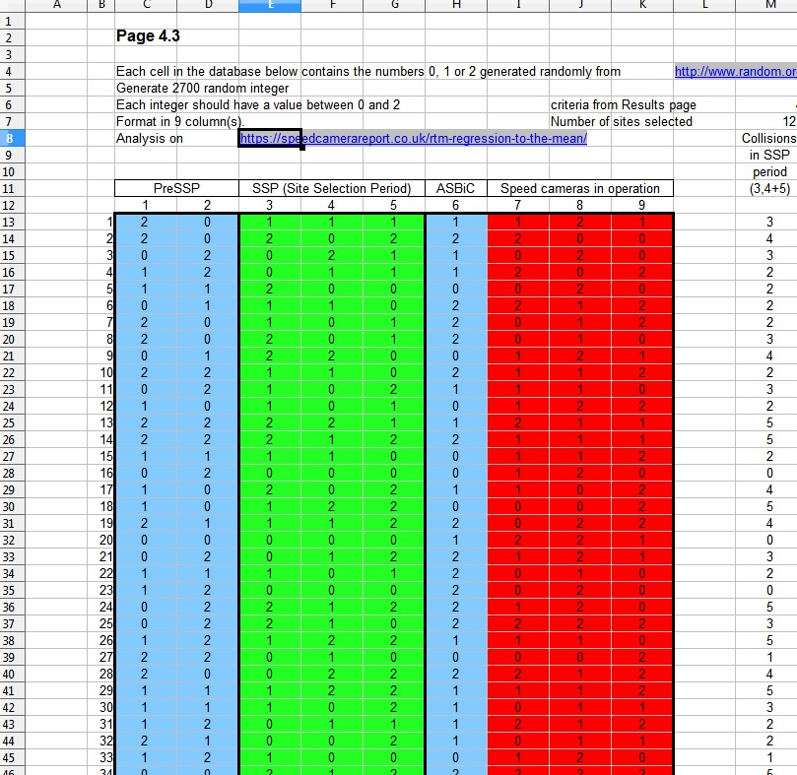Select the 'Speed cameras in operation' heading
This screenshot has height=775, width=797.
[580, 188]
